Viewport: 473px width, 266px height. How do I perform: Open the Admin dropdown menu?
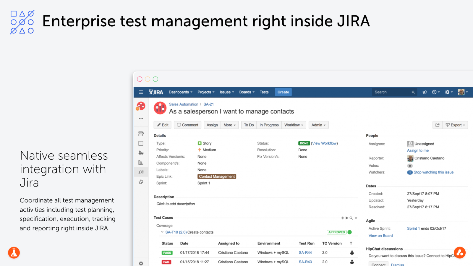[x=318, y=125]
